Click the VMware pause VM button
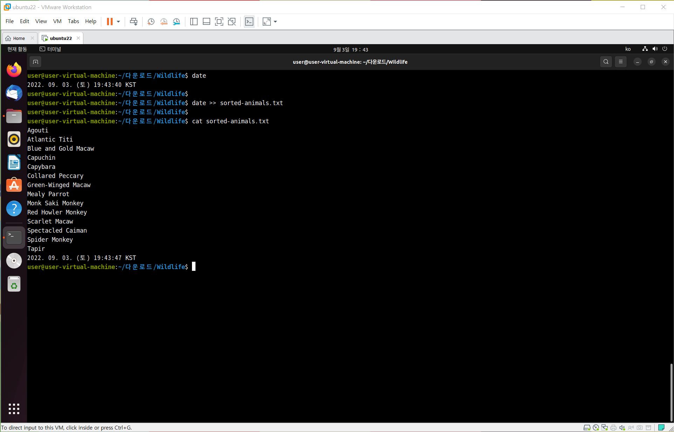This screenshot has height=432, width=674. pos(110,22)
